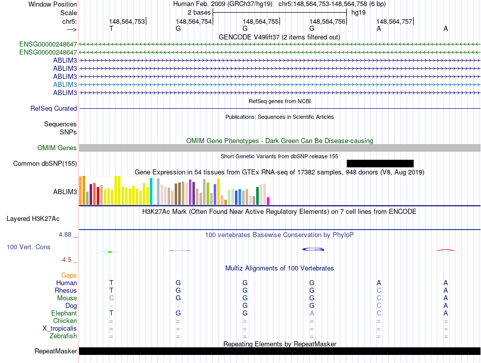Click the Chicken alignment row label

[x=65, y=321]
